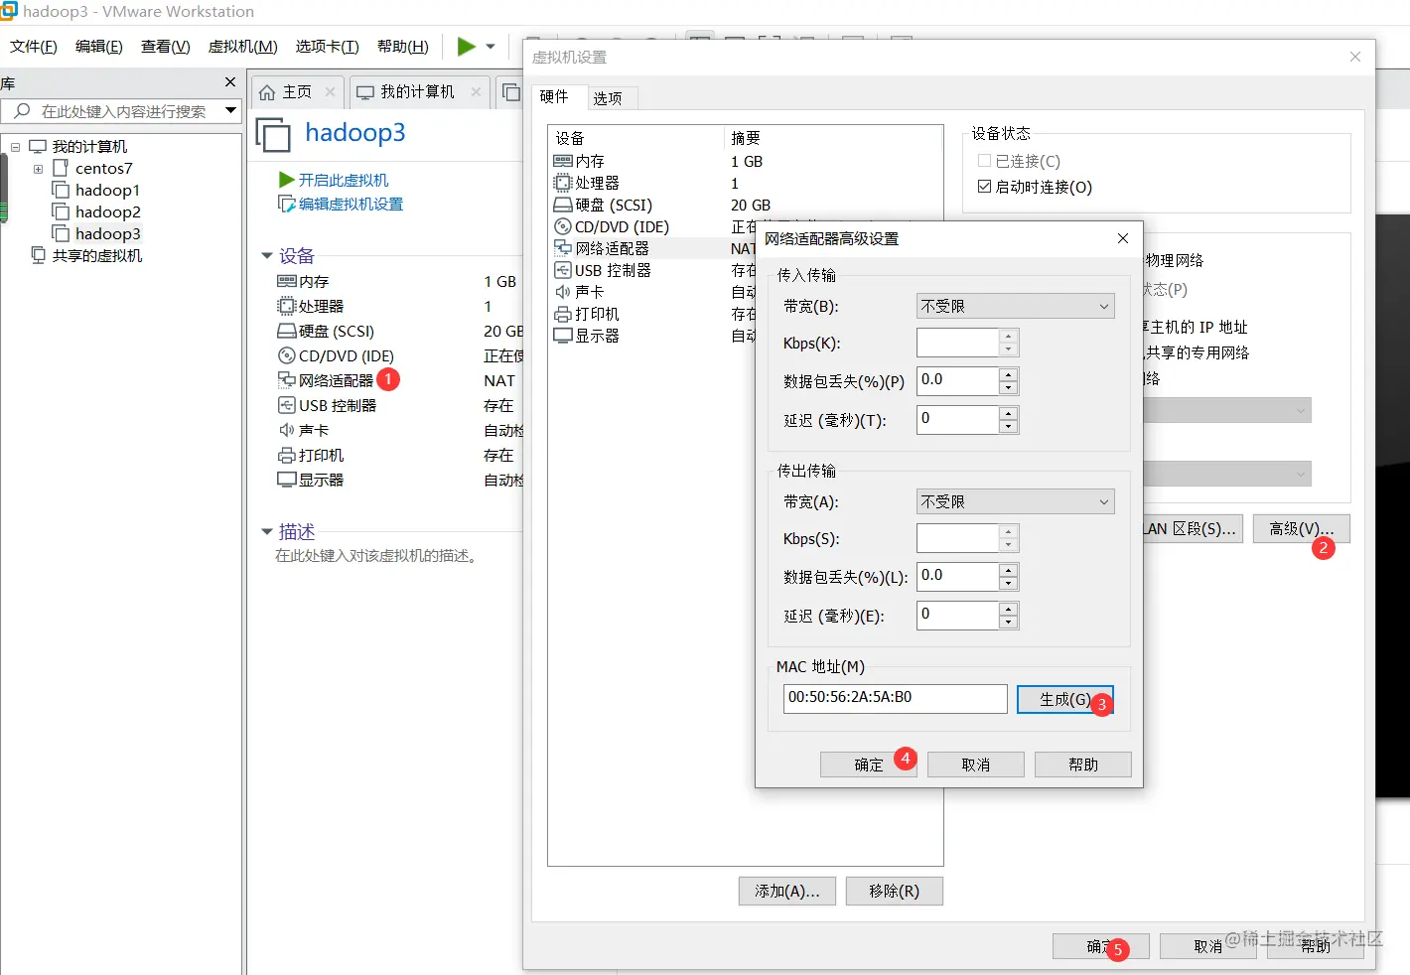Open the 查看(V) menu
Viewport: 1410px width, 975px height.
165,47
